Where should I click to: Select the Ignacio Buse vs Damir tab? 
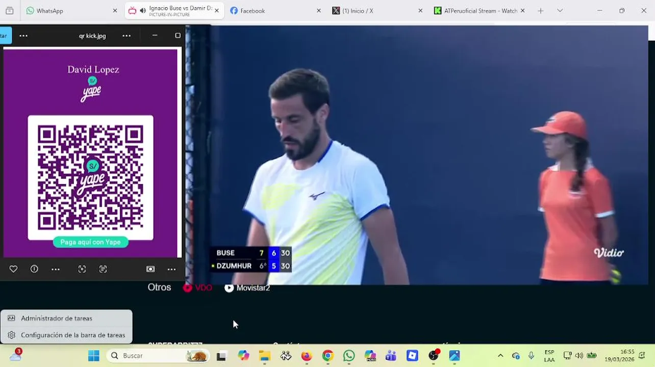174,11
